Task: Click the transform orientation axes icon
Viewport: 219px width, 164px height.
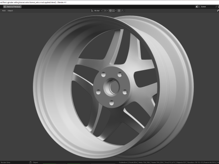Action: 92,10
